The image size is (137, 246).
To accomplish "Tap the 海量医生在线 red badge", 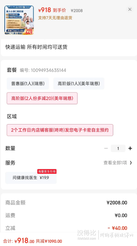I will [x=47, y=172].
